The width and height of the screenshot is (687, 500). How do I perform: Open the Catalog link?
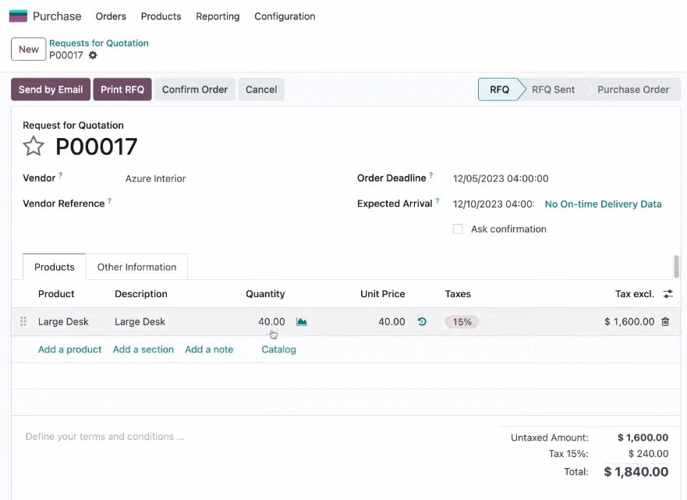pyautogui.click(x=278, y=349)
